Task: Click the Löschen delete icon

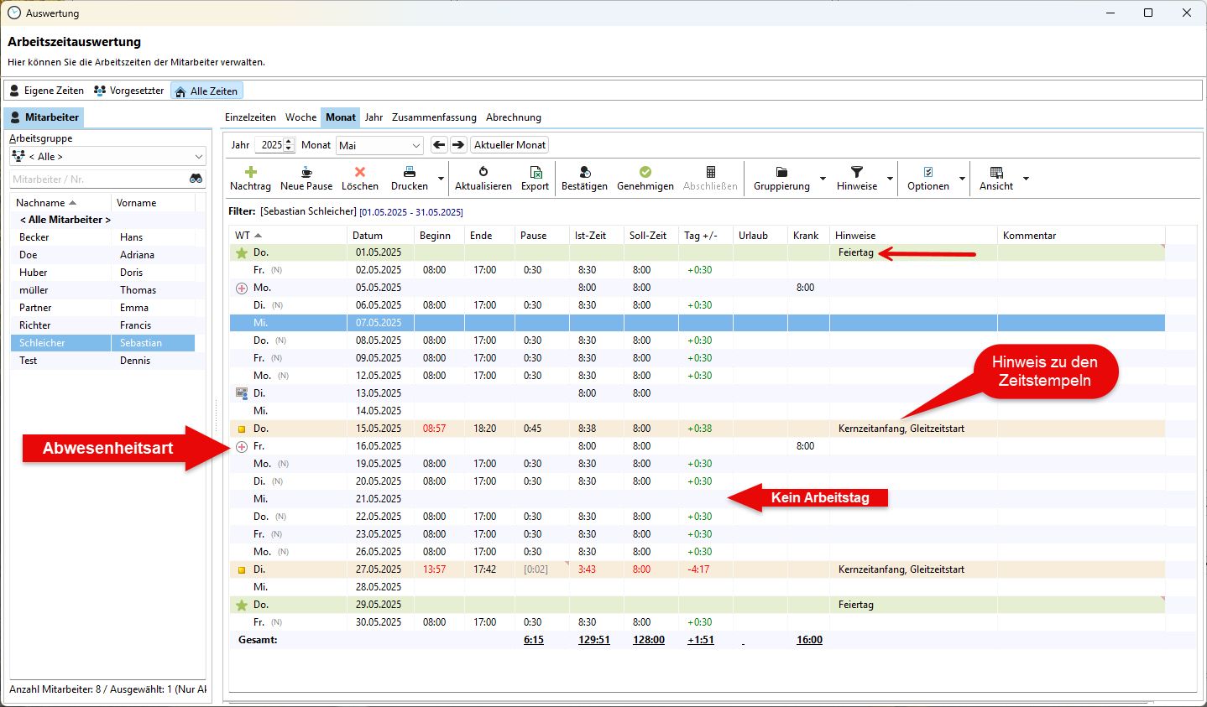Action: (360, 172)
